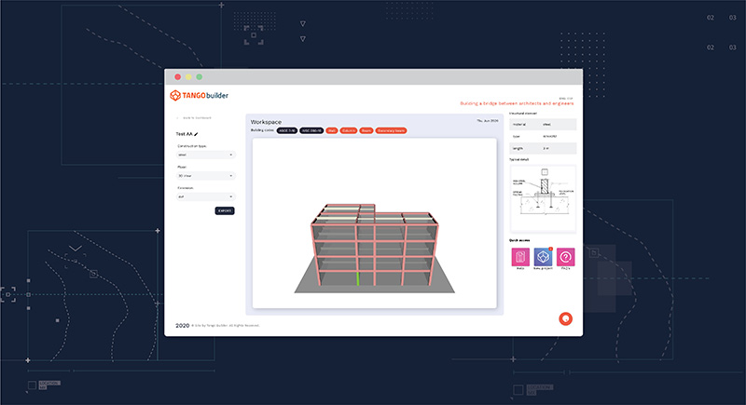Viewport: 746px width, 405px height.
Task: Click the typical detail drawing thumbnail
Action: click(x=542, y=194)
